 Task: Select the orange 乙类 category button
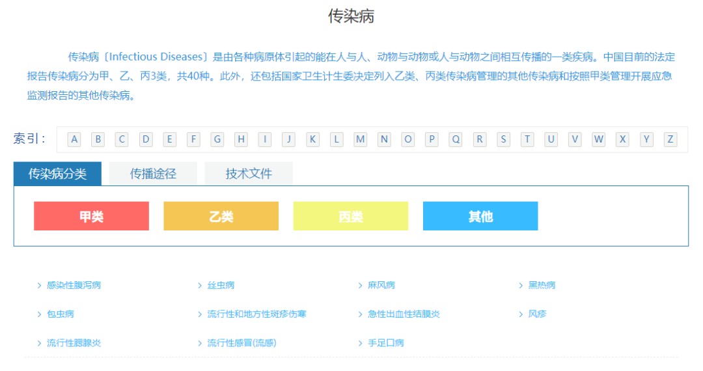tap(221, 216)
